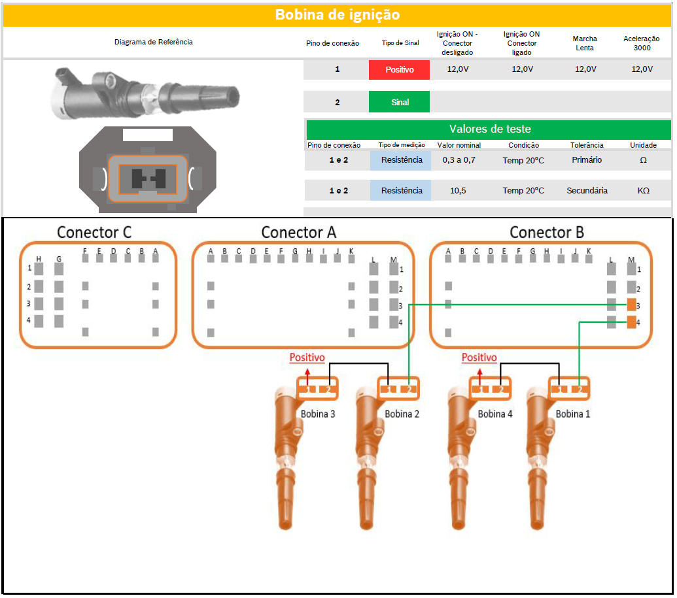Image resolution: width=677 pixels, height=598 pixels.
Task: Click the Valores de teste green header
Action: (488, 129)
